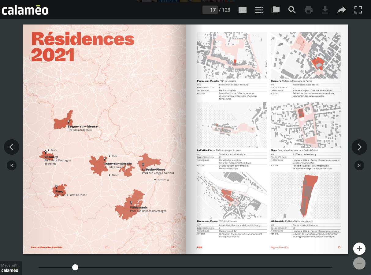Zoom out with the minus button
371x275 pixels.
(359, 263)
